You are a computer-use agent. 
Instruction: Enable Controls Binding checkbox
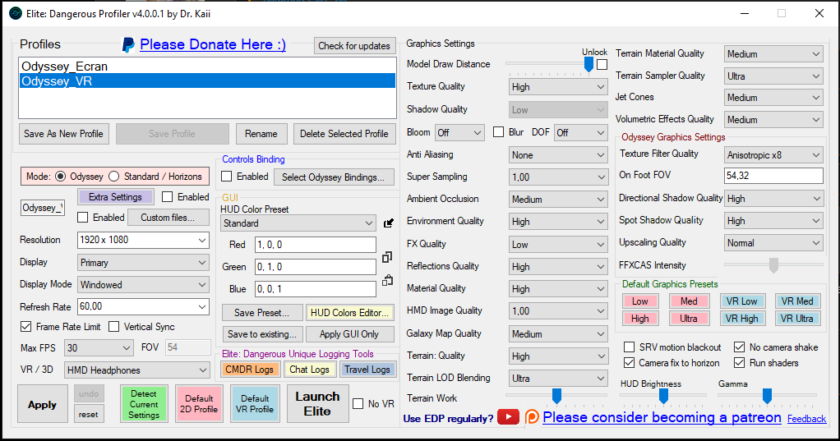coord(227,176)
